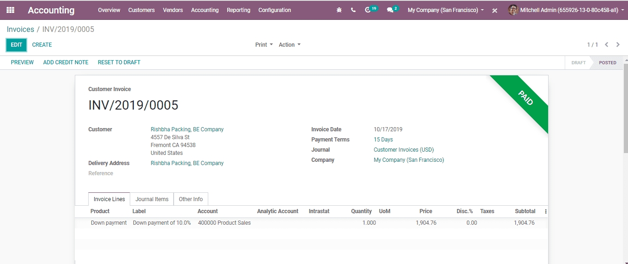Expand the Action dropdown
This screenshot has height=264, width=628.
[x=290, y=45]
